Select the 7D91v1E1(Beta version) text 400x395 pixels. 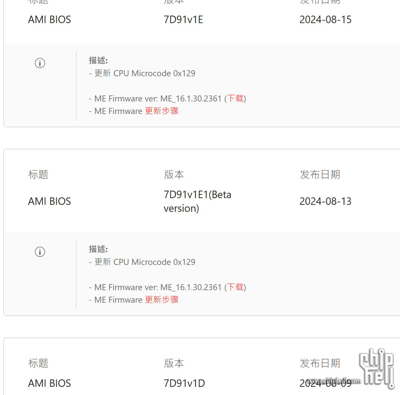(197, 202)
